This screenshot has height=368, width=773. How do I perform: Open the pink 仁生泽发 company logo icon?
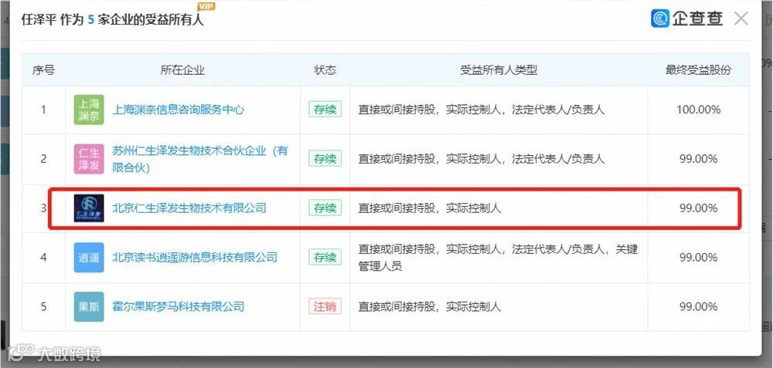pos(89,159)
